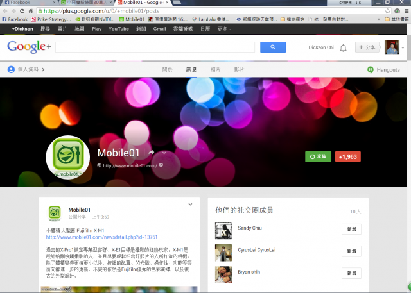The image size is (411, 293).
Task: Click the page vertical scrollbar thumb
Action: point(409,47)
